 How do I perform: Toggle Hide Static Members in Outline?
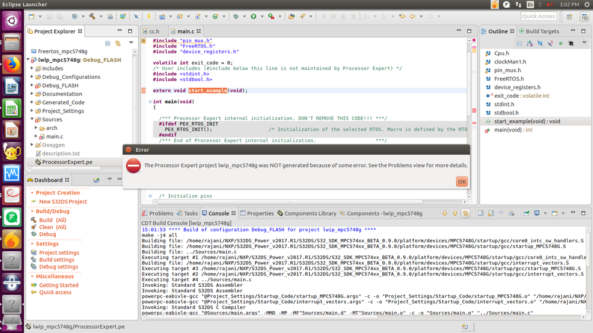click(x=550, y=43)
